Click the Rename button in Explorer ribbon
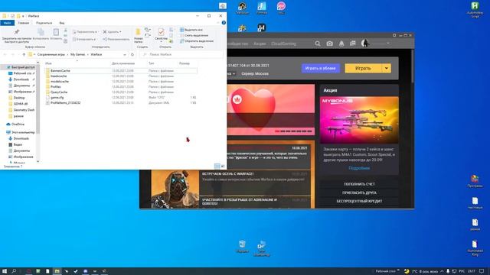This screenshot has width=490, height=275. (116, 39)
